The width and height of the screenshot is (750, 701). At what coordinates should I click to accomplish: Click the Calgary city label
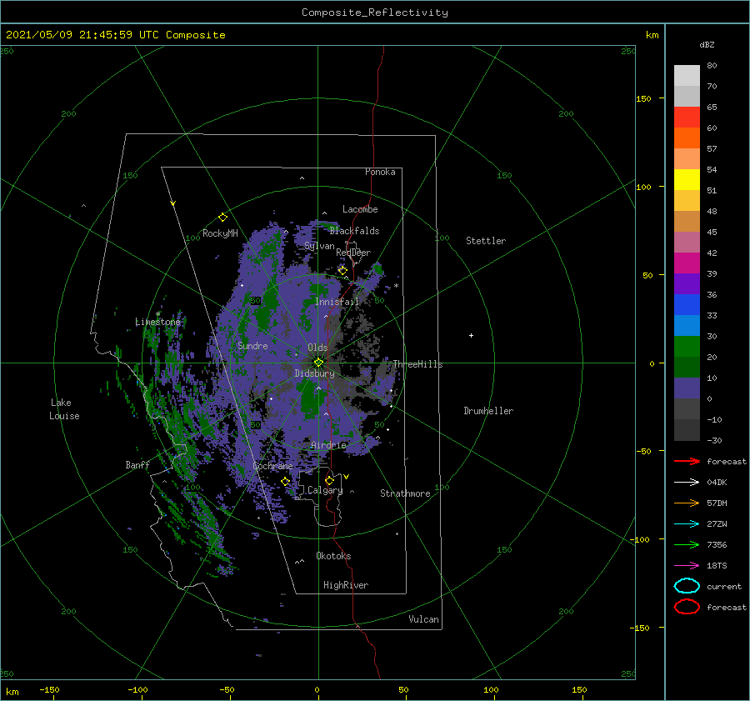tap(325, 490)
